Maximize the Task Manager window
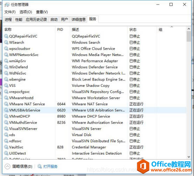The width and height of the screenshot is (194, 176). 171,5
